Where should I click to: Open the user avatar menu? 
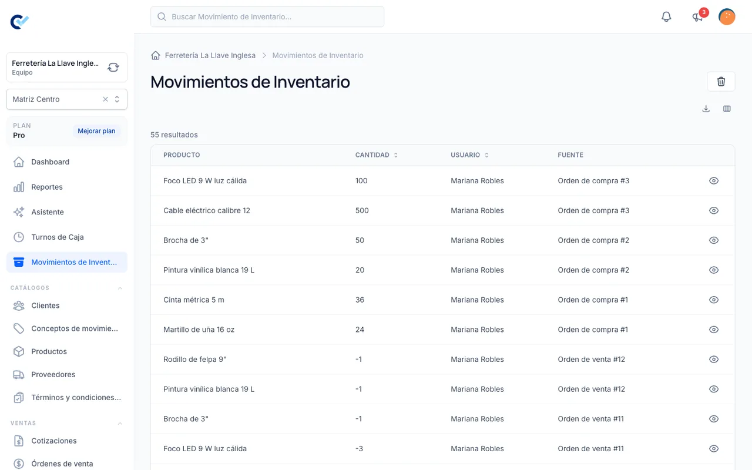click(x=727, y=17)
